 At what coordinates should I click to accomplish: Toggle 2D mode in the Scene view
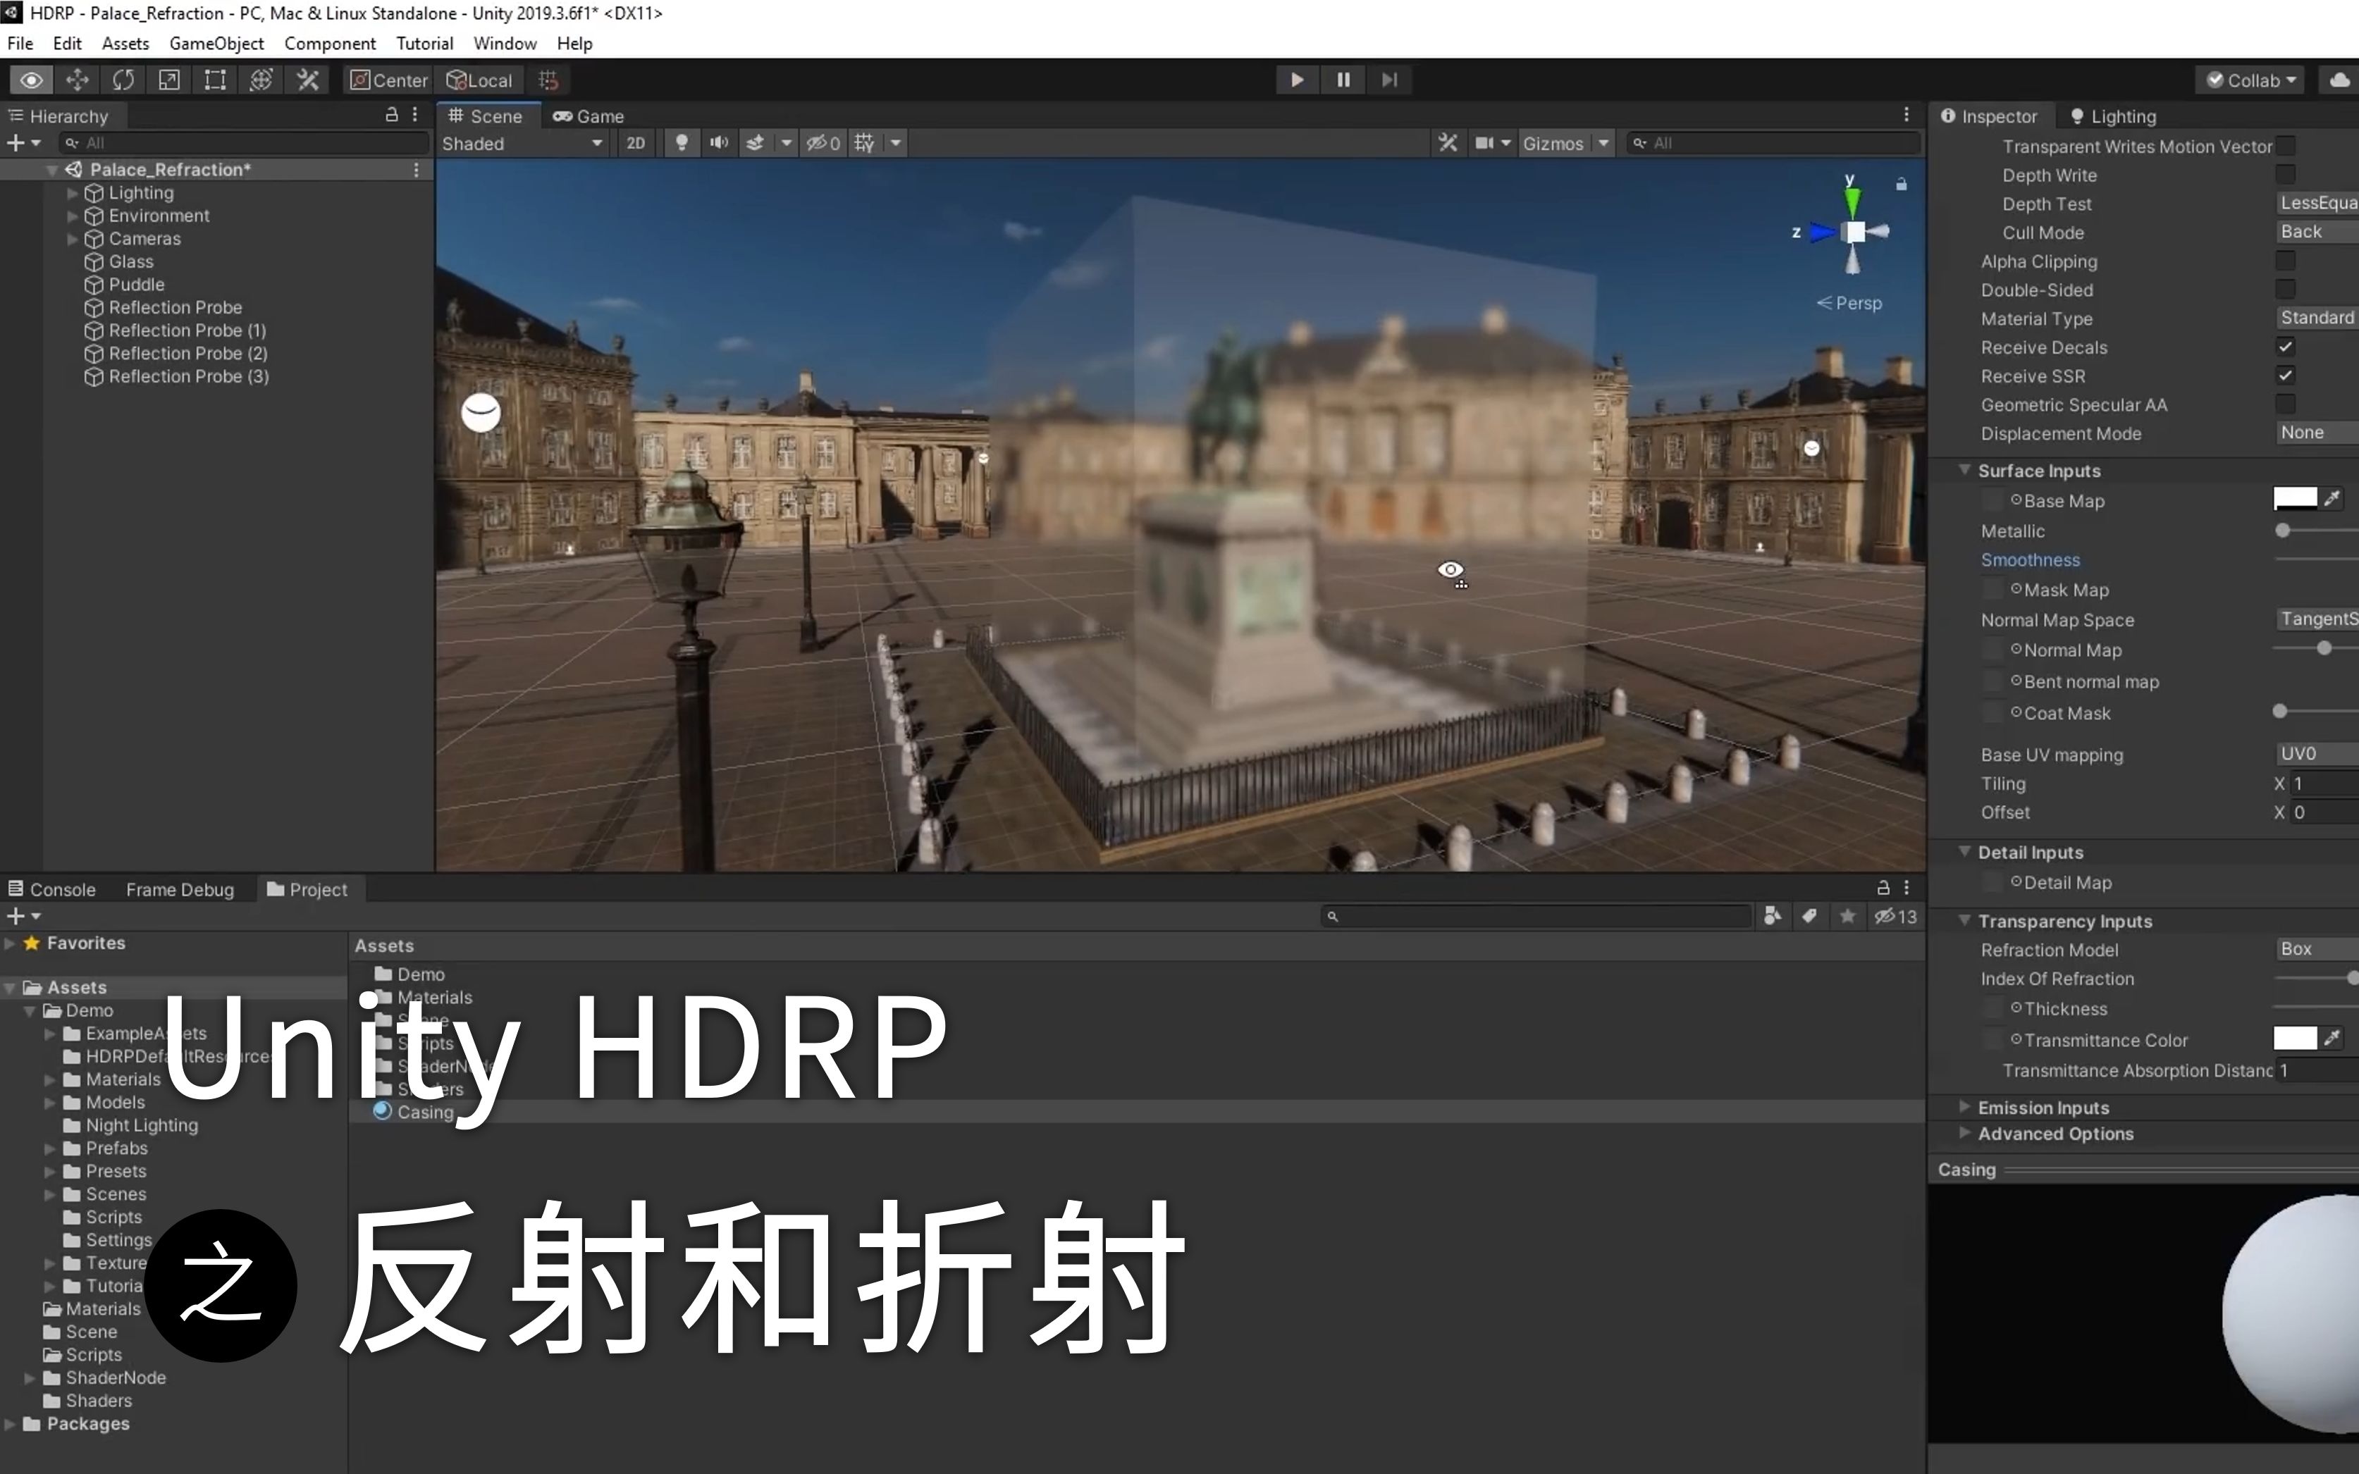[635, 142]
